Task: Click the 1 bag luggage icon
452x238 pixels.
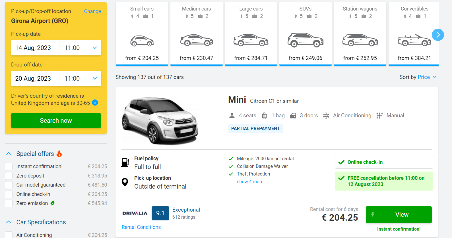Action: point(264,115)
